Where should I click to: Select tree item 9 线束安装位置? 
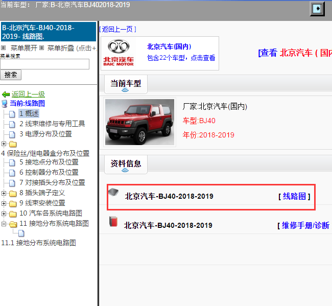point(42,203)
